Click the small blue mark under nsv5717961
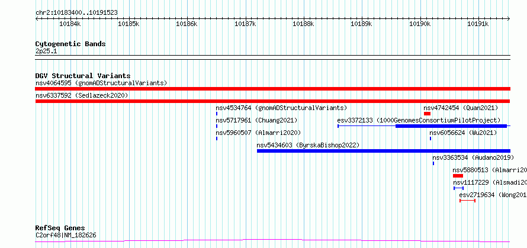The image size is (527, 248). pyautogui.click(x=217, y=126)
